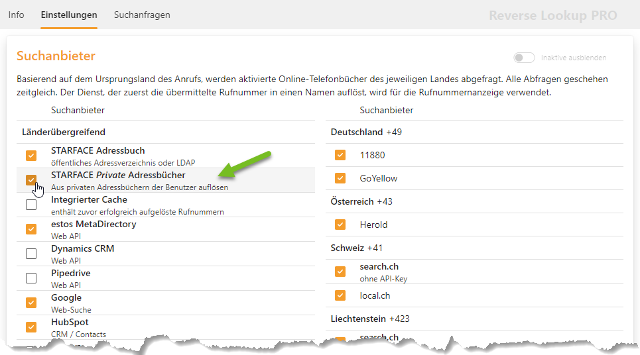Click the Deutschland +49 group header
The width and height of the screenshot is (640, 355).
click(x=366, y=132)
